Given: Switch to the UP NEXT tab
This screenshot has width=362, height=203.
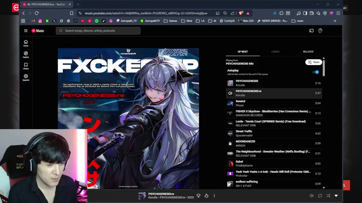Looking at the screenshot, I should click(243, 52).
